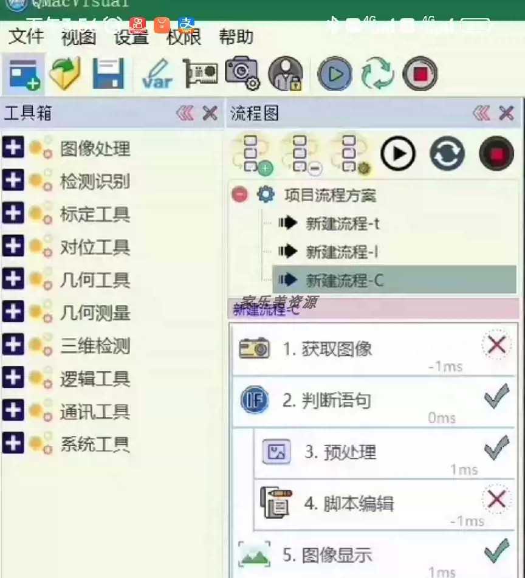The width and height of the screenshot is (525, 578).
Task: Click the 图像处理 category label
Action: 95,148
